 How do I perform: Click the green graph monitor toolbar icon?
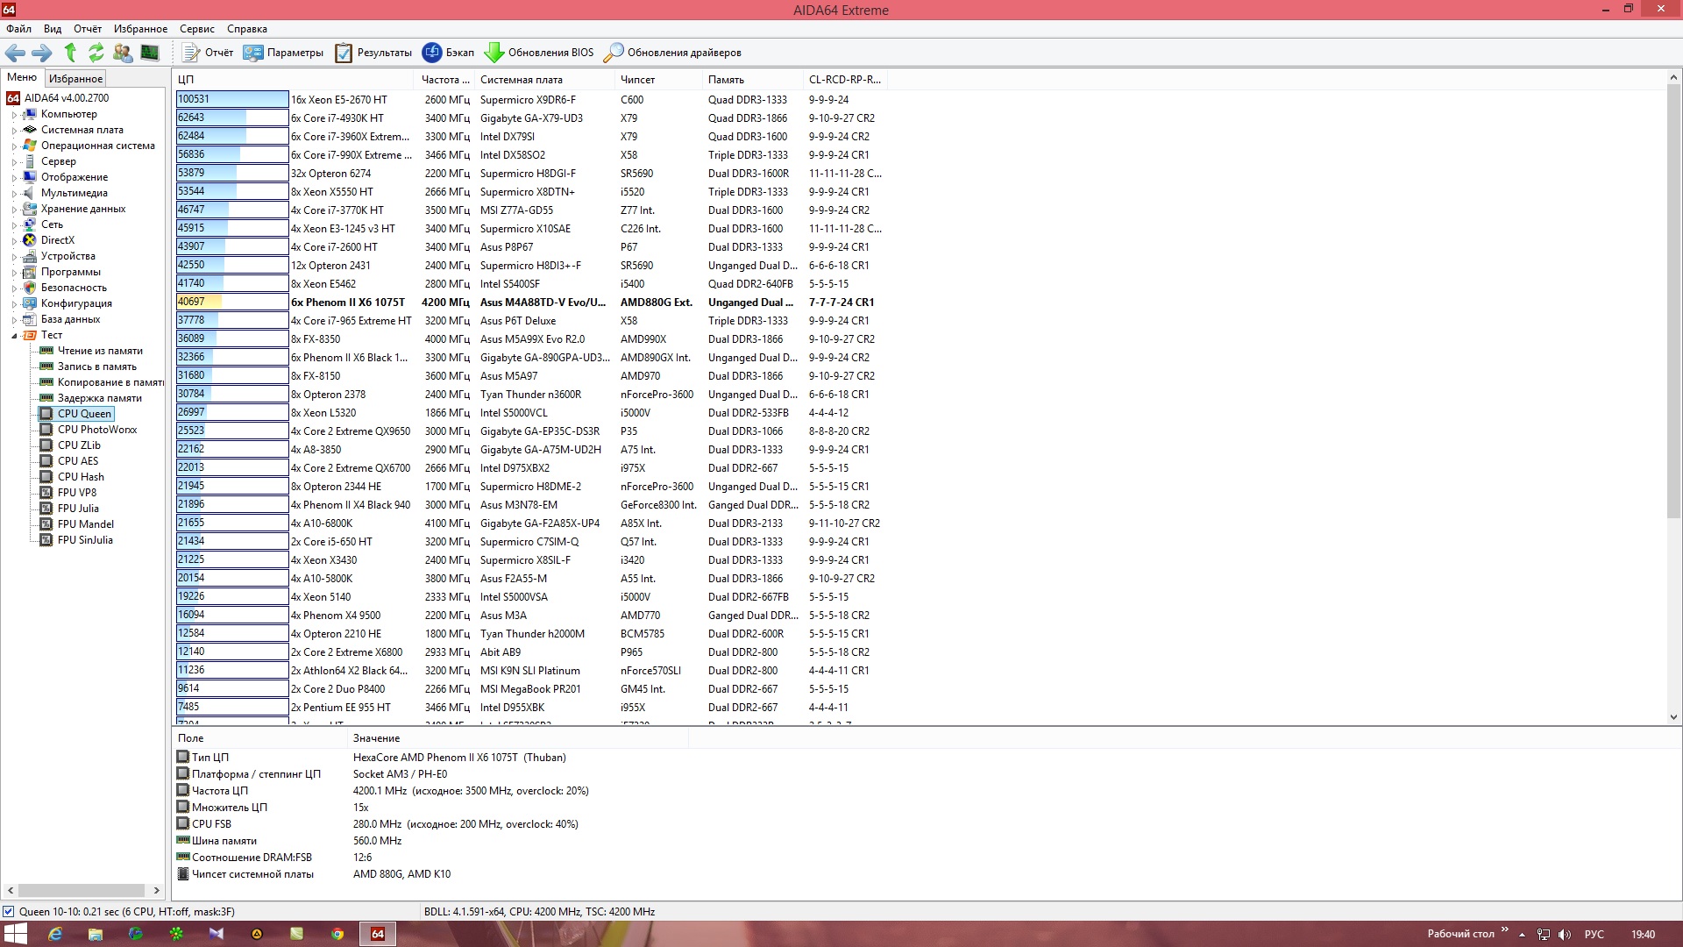tap(150, 53)
